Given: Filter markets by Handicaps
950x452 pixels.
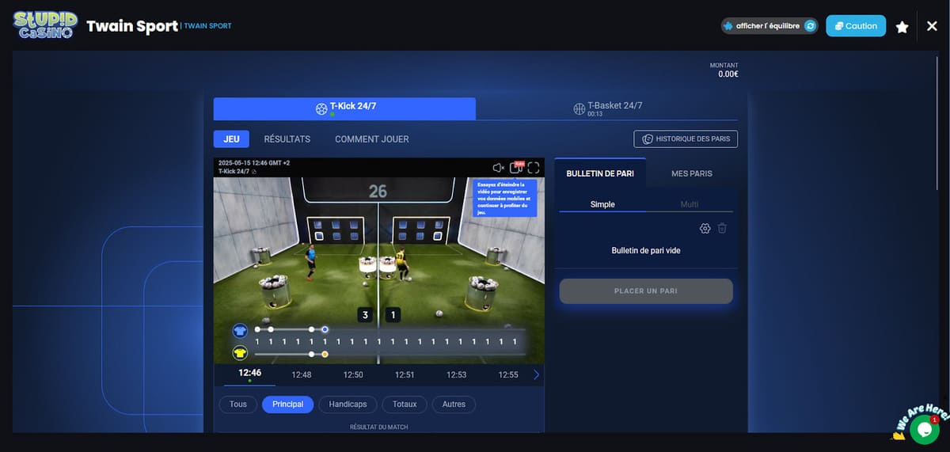Looking at the screenshot, I should point(348,405).
